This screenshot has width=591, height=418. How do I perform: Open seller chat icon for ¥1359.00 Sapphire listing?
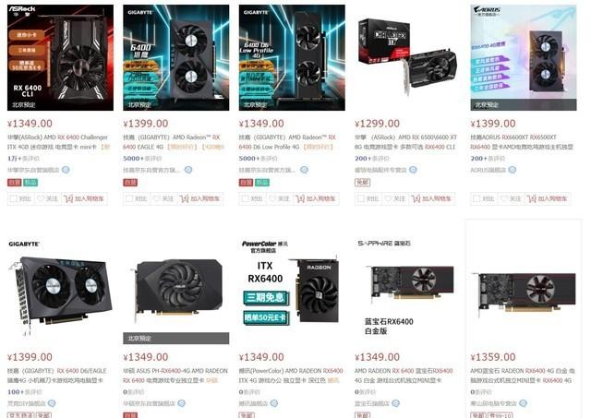click(x=524, y=403)
